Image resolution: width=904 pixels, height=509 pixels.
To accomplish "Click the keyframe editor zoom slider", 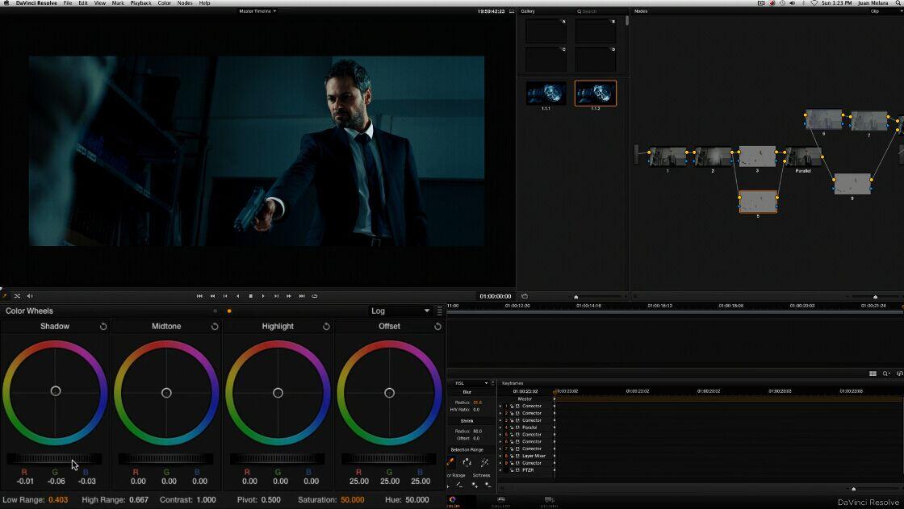I will pyautogui.click(x=853, y=489).
